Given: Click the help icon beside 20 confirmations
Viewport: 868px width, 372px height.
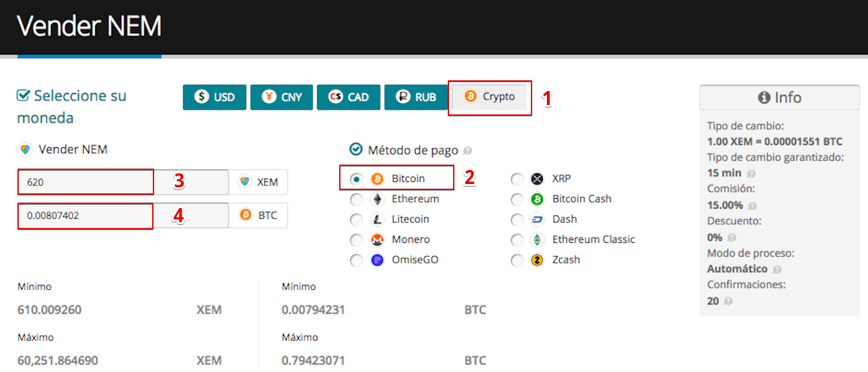Looking at the screenshot, I should (728, 302).
